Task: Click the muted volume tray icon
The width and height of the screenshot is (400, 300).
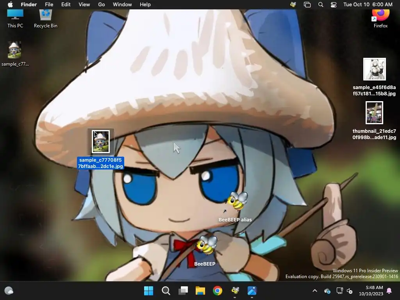Action: pos(350,291)
